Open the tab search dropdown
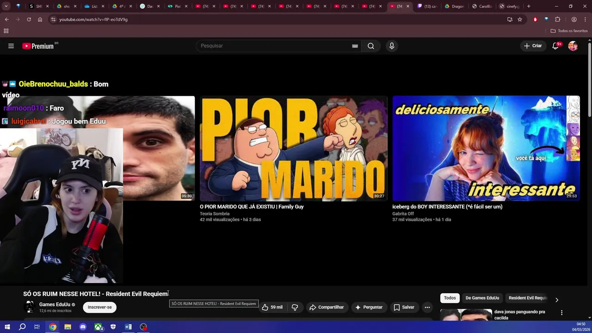 pos(6,6)
